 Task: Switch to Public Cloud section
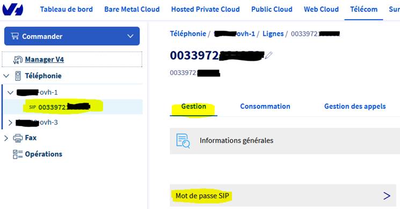pos(272,10)
